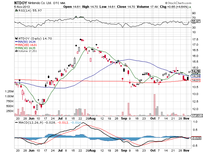Click the MA(200) 14.01 legend text
Image resolution: width=203 pixels, height=153 pixels.
(27, 45)
